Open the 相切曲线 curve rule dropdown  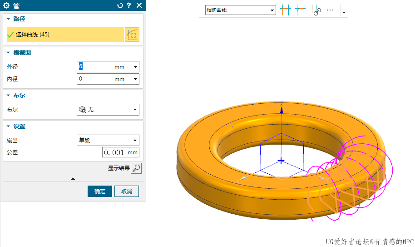click(240, 10)
